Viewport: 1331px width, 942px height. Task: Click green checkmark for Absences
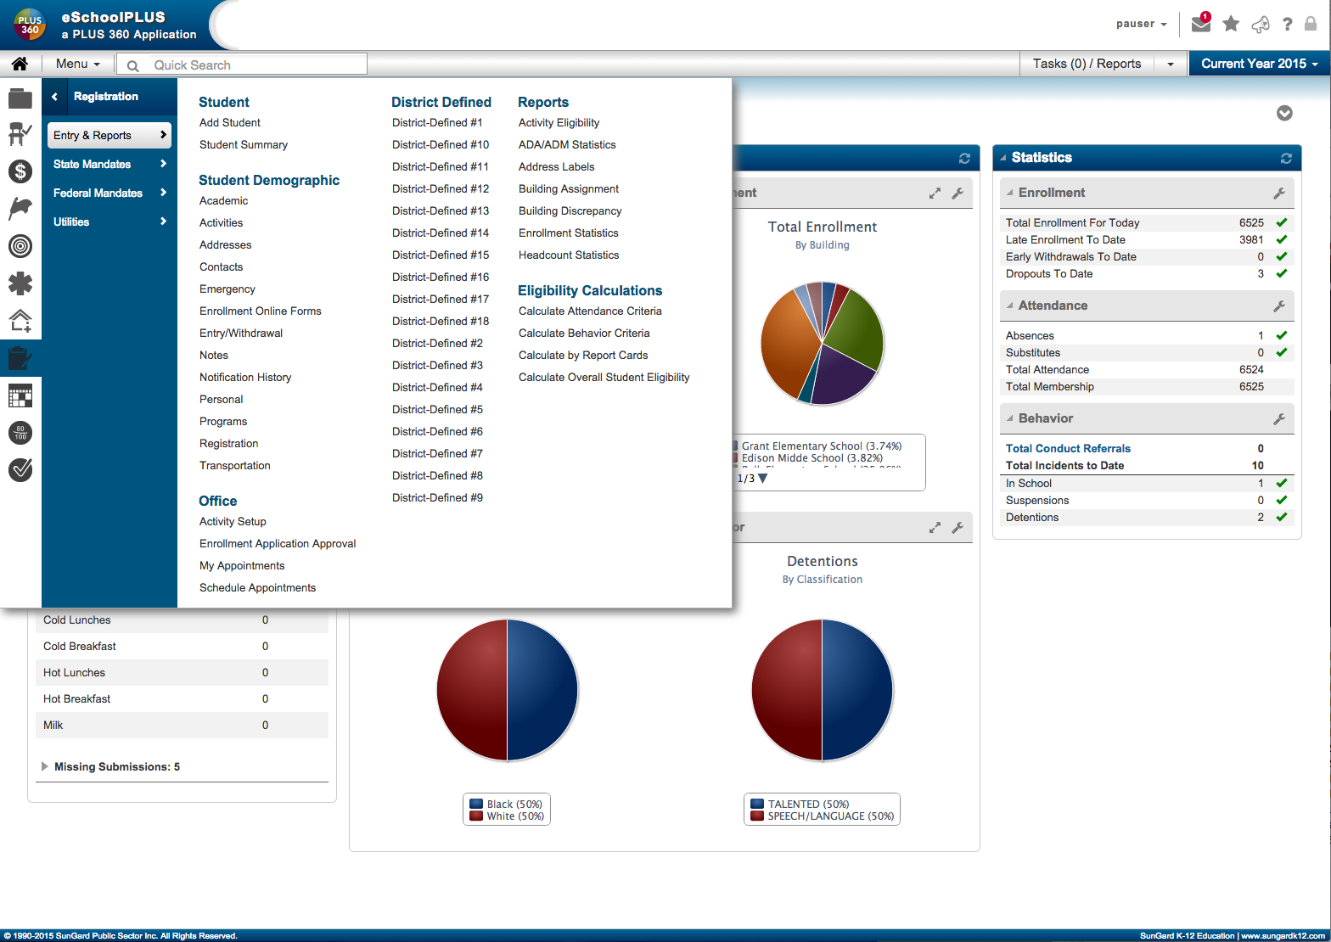1282,335
